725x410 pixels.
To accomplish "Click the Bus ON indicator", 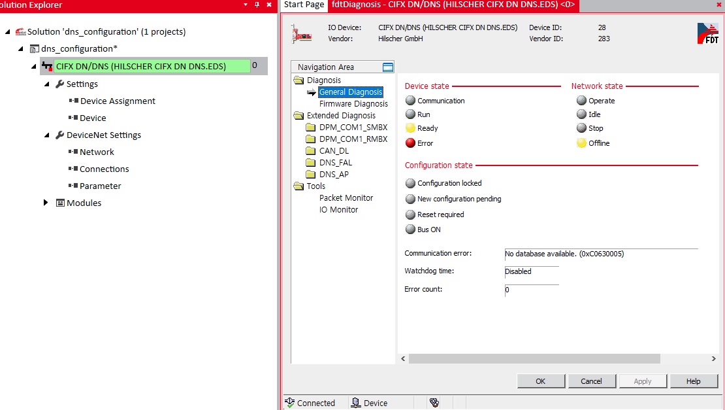I will pos(410,230).
